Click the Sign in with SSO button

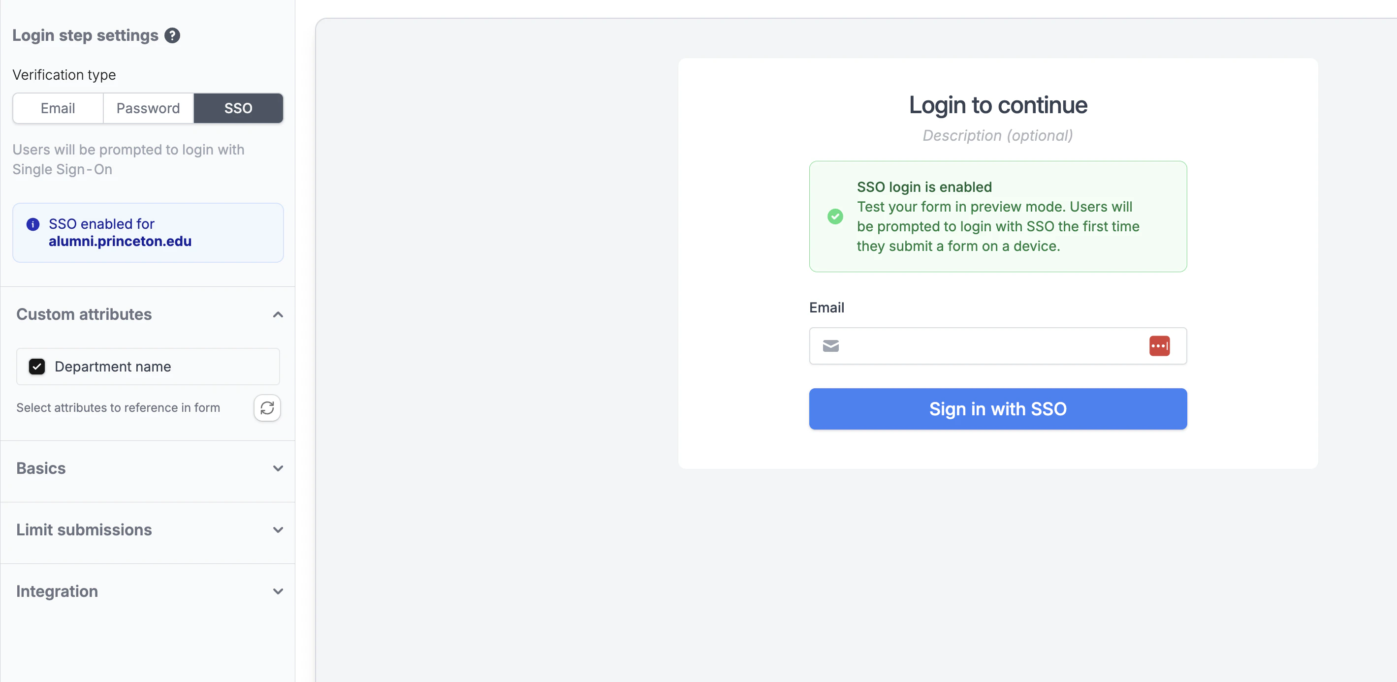point(997,409)
